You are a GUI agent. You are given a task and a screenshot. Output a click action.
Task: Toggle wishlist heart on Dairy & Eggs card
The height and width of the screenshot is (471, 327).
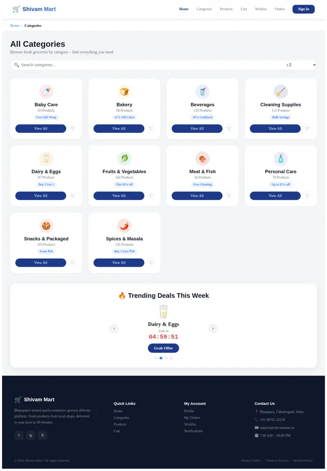pos(73,196)
